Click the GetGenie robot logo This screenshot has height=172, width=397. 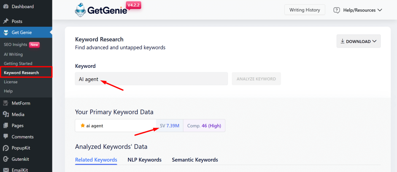(81, 10)
